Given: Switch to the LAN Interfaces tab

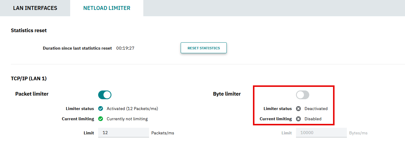Looking at the screenshot, I should 35,8.
